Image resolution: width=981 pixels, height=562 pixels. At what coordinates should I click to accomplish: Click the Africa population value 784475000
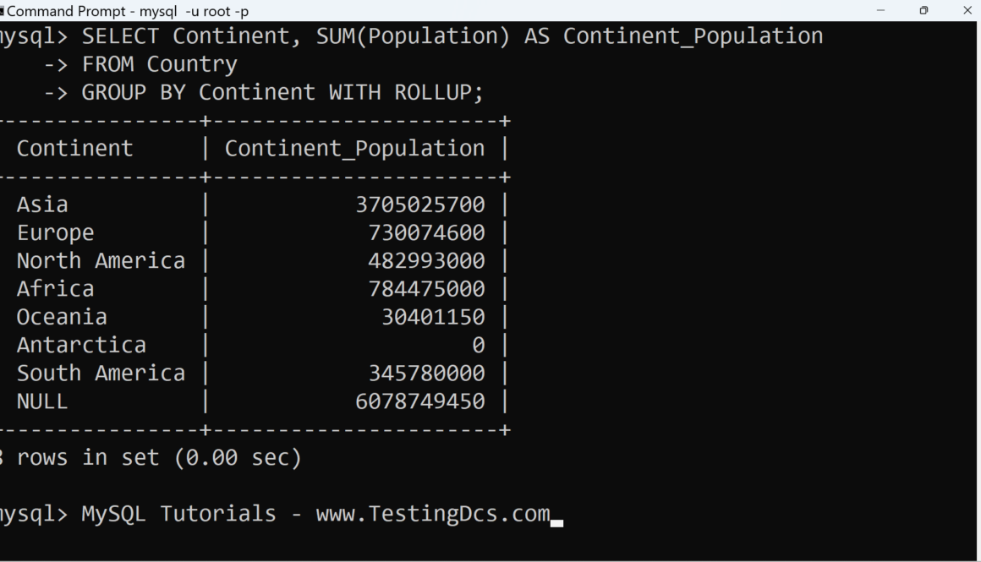426,289
